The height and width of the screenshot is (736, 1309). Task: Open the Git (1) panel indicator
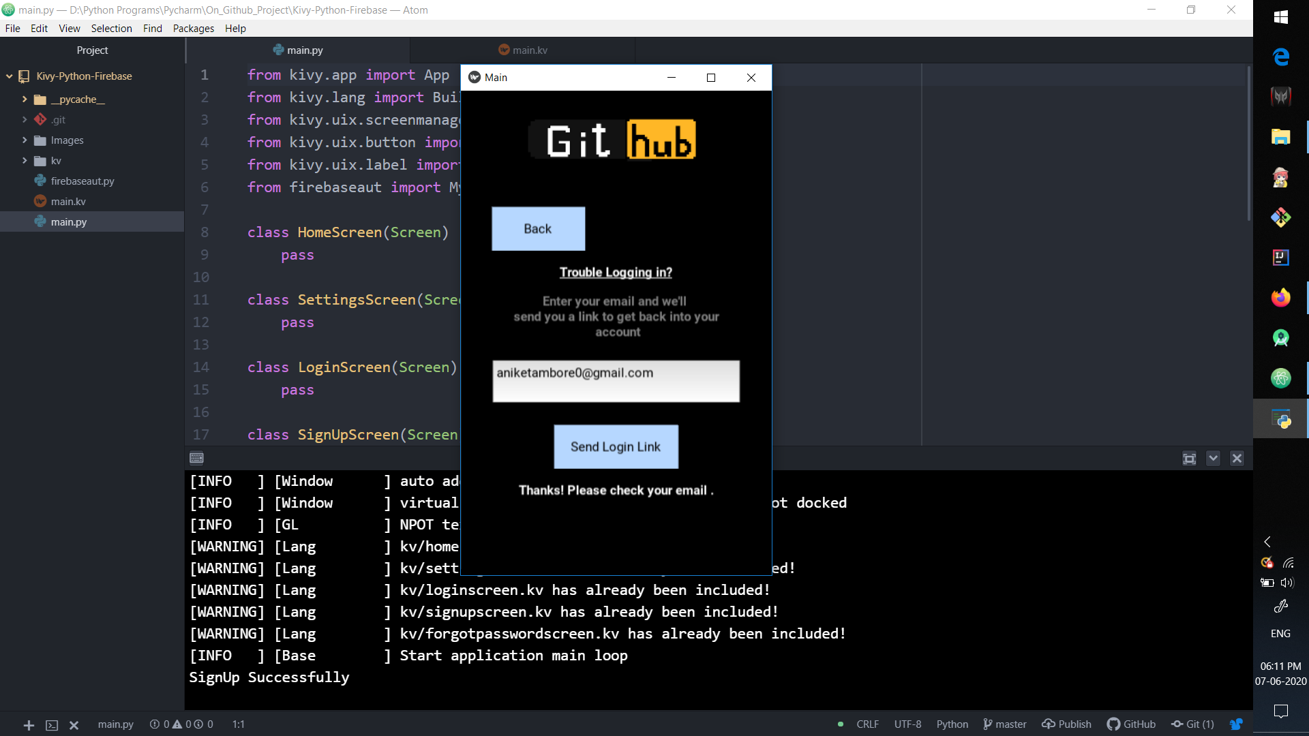click(x=1192, y=724)
